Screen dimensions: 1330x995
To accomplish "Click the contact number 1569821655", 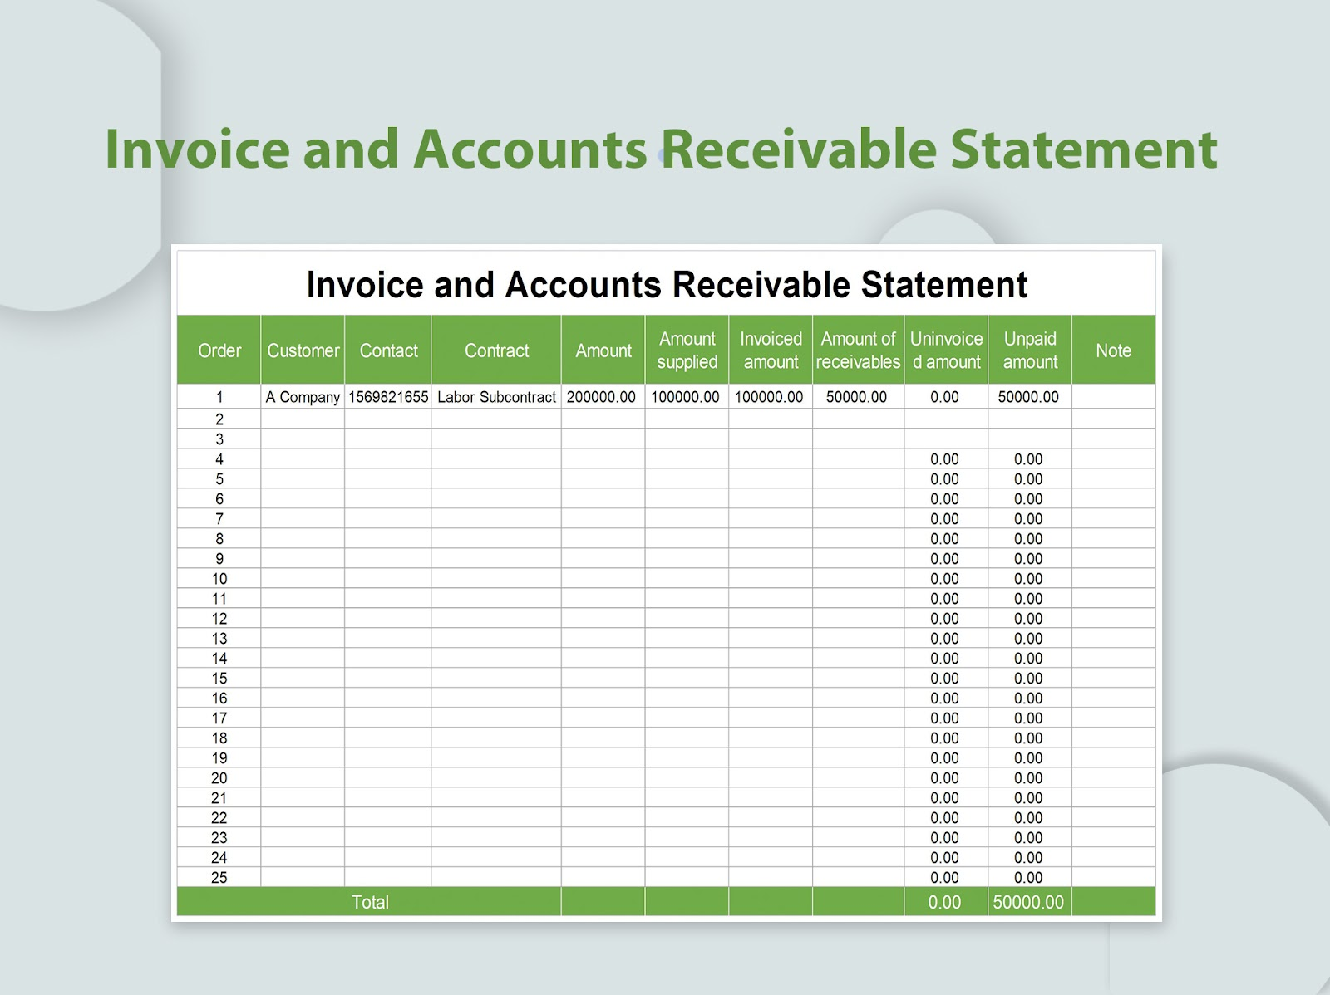I will point(388,397).
